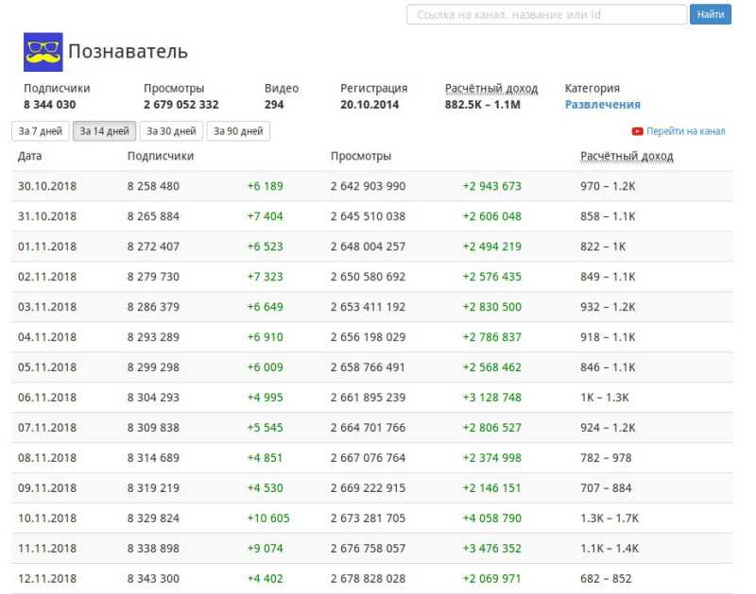
Task: Click the Познаватель channel title
Action: tap(128, 52)
